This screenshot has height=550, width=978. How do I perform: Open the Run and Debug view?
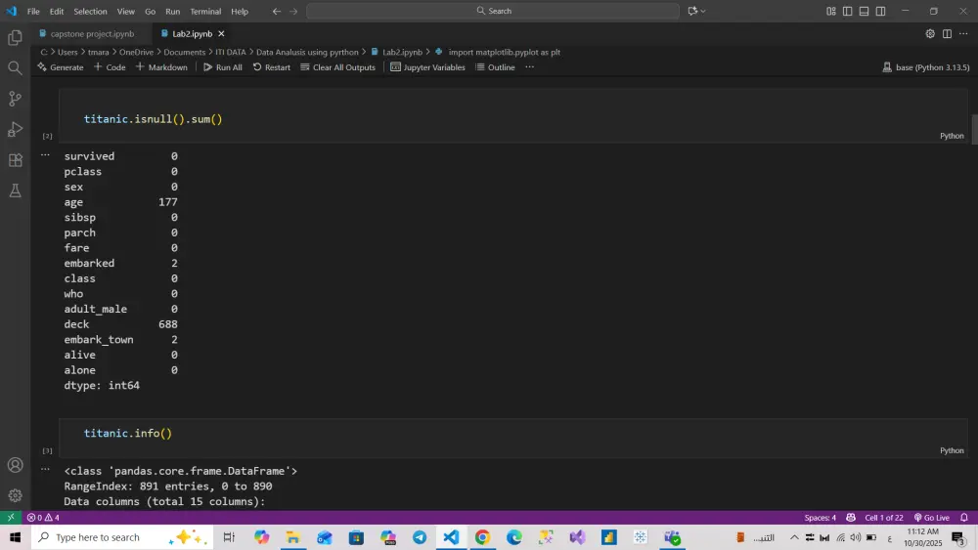click(15, 129)
